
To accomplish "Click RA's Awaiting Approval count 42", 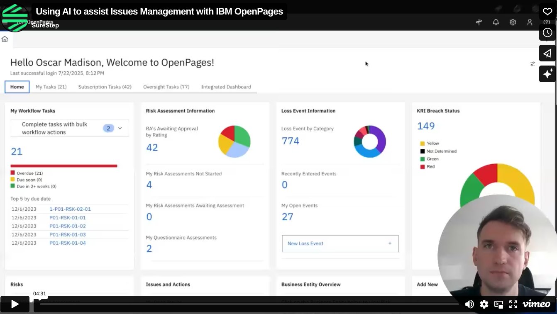I will click(x=152, y=147).
